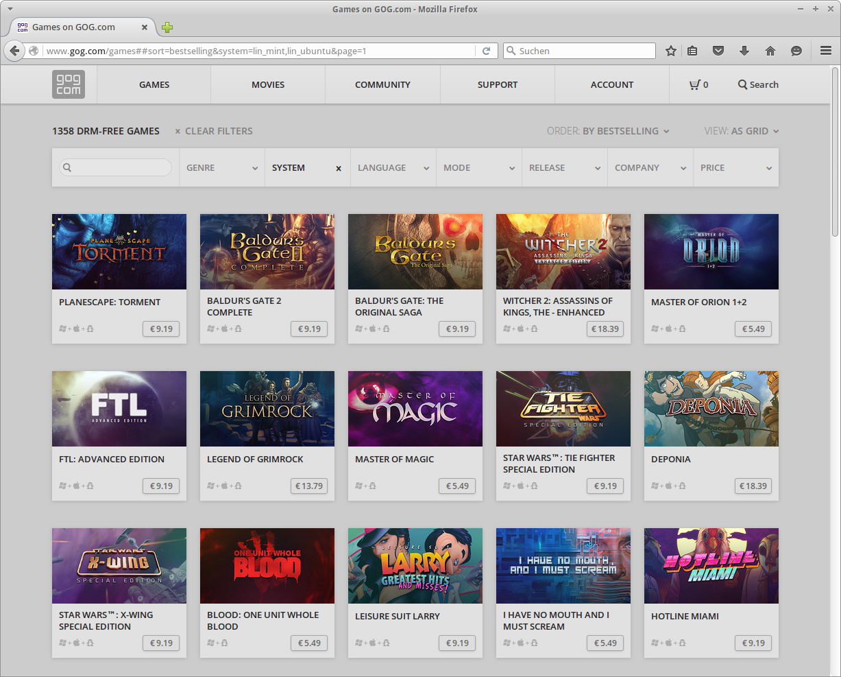The image size is (841, 677).
Task: Open the shopping cart icon
Action: pyautogui.click(x=695, y=84)
